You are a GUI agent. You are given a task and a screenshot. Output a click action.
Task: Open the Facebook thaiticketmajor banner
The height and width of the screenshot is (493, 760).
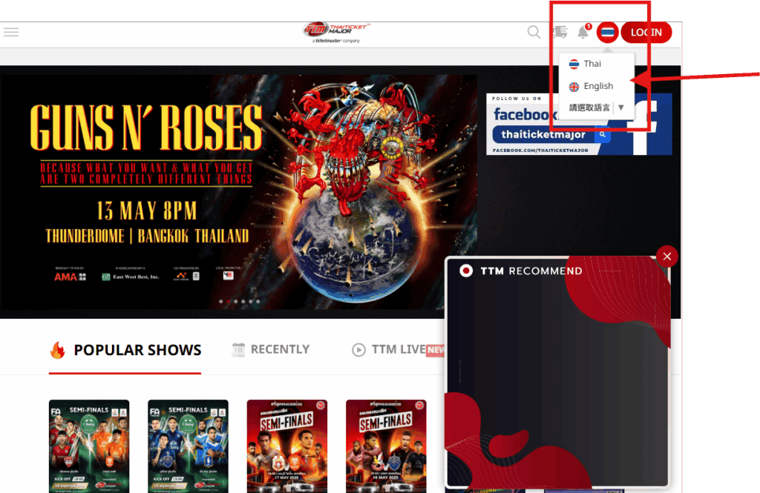pyautogui.click(x=579, y=125)
